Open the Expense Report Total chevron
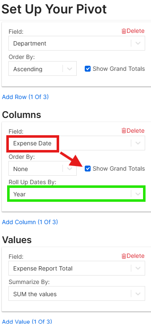 point(138,268)
